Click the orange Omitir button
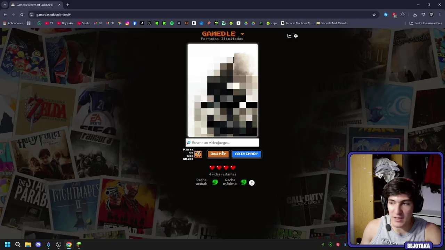Screen dimensions: 445x250 coord(218,154)
